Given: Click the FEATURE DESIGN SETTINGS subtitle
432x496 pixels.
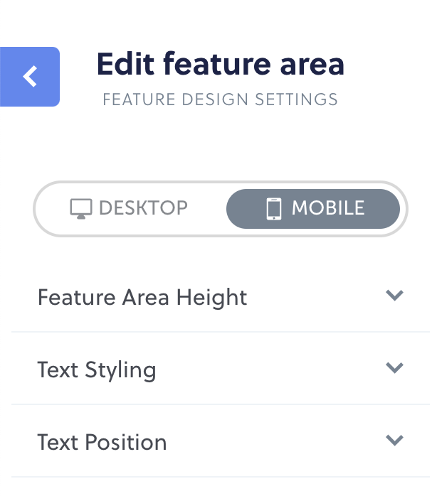Looking at the screenshot, I should click(x=221, y=99).
